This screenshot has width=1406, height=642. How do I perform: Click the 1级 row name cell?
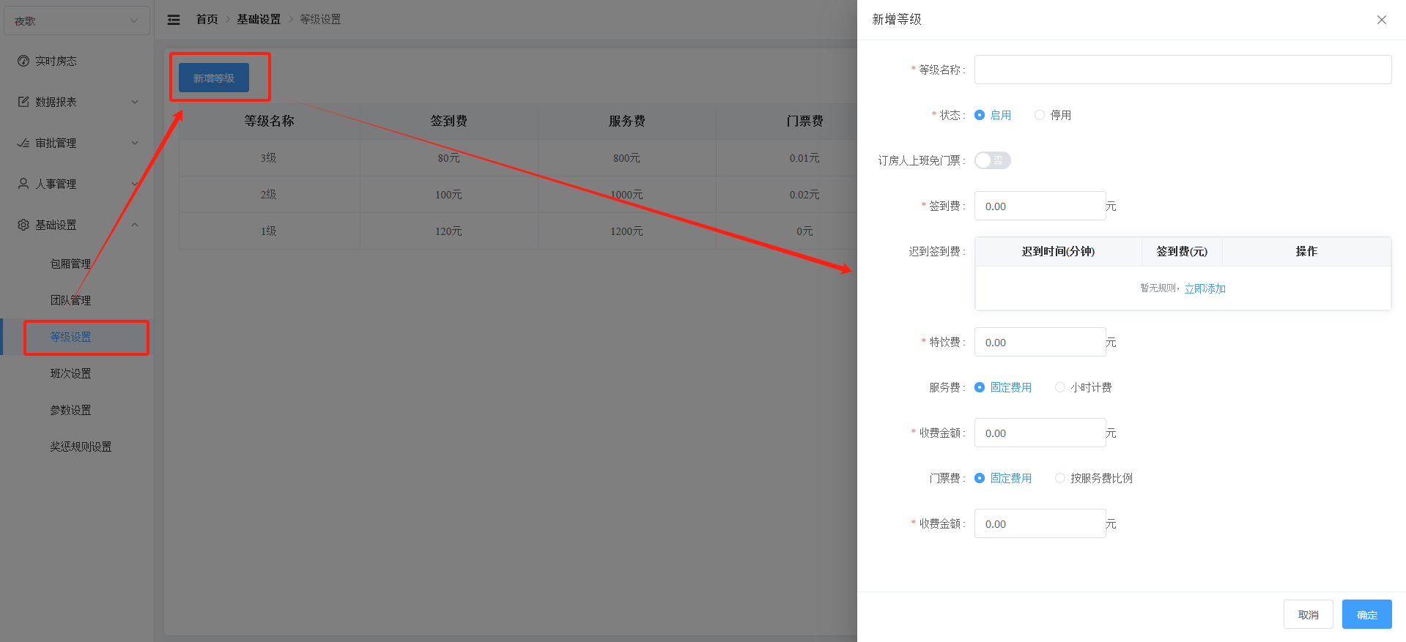pos(269,231)
